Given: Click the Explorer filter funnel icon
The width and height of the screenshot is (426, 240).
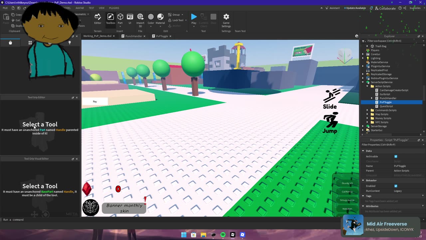Looking at the screenshot, I should [363, 41].
